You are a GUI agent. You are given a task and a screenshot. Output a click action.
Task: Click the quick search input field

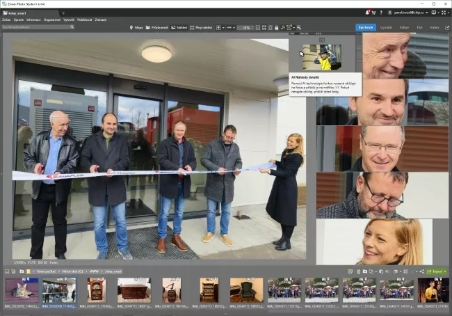[36, 27]
